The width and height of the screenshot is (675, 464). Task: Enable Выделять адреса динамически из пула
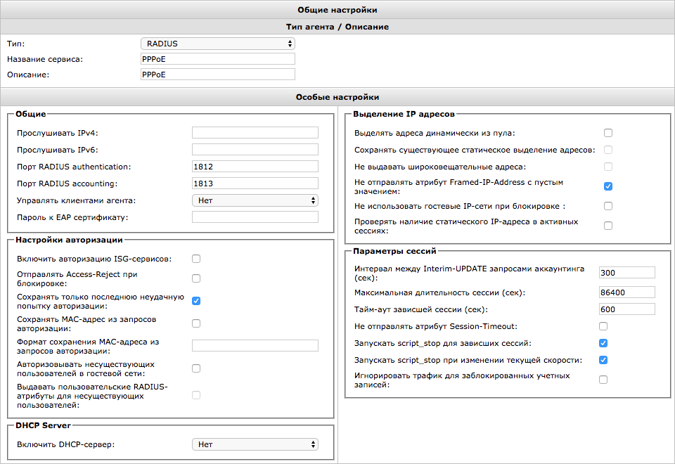[608, 133]
